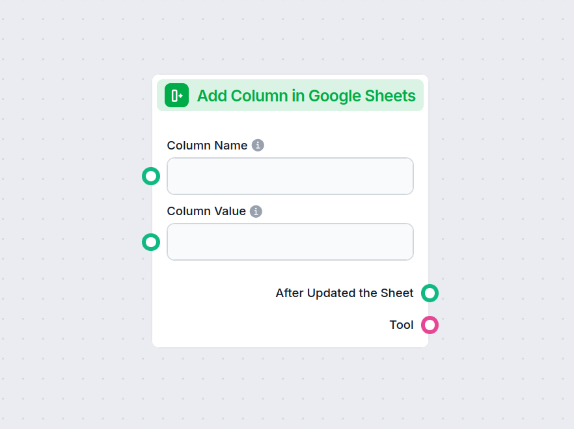The width and height of the screenshot is (574, 429).
Task: Click the info icon beside Column Name
Action: (x=258, y=145)
